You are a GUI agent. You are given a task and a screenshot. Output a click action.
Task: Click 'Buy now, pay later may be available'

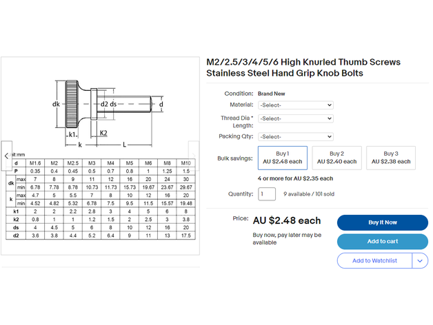coord(287,239)
